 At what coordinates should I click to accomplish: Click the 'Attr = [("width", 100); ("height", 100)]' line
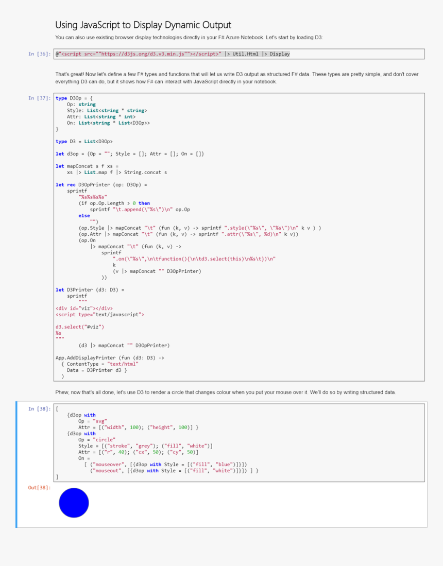(139, 427)
